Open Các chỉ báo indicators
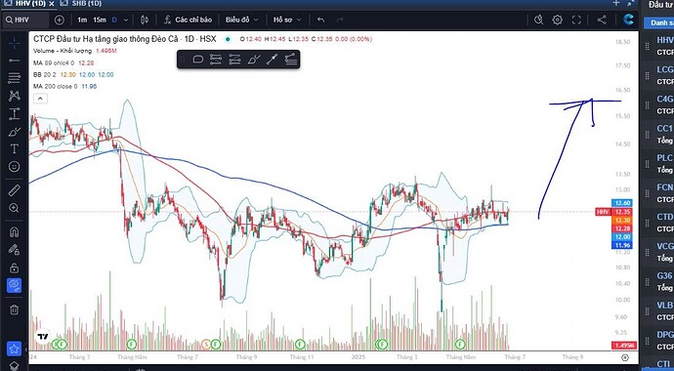 pyautogui.click(x=189, y=20)
